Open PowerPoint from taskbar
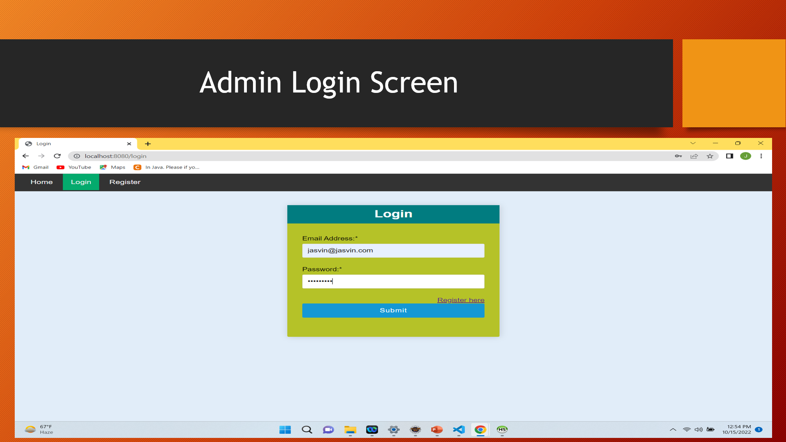This screenshot has width=786, height=442. pyautogui.click(x=437, y=429)
